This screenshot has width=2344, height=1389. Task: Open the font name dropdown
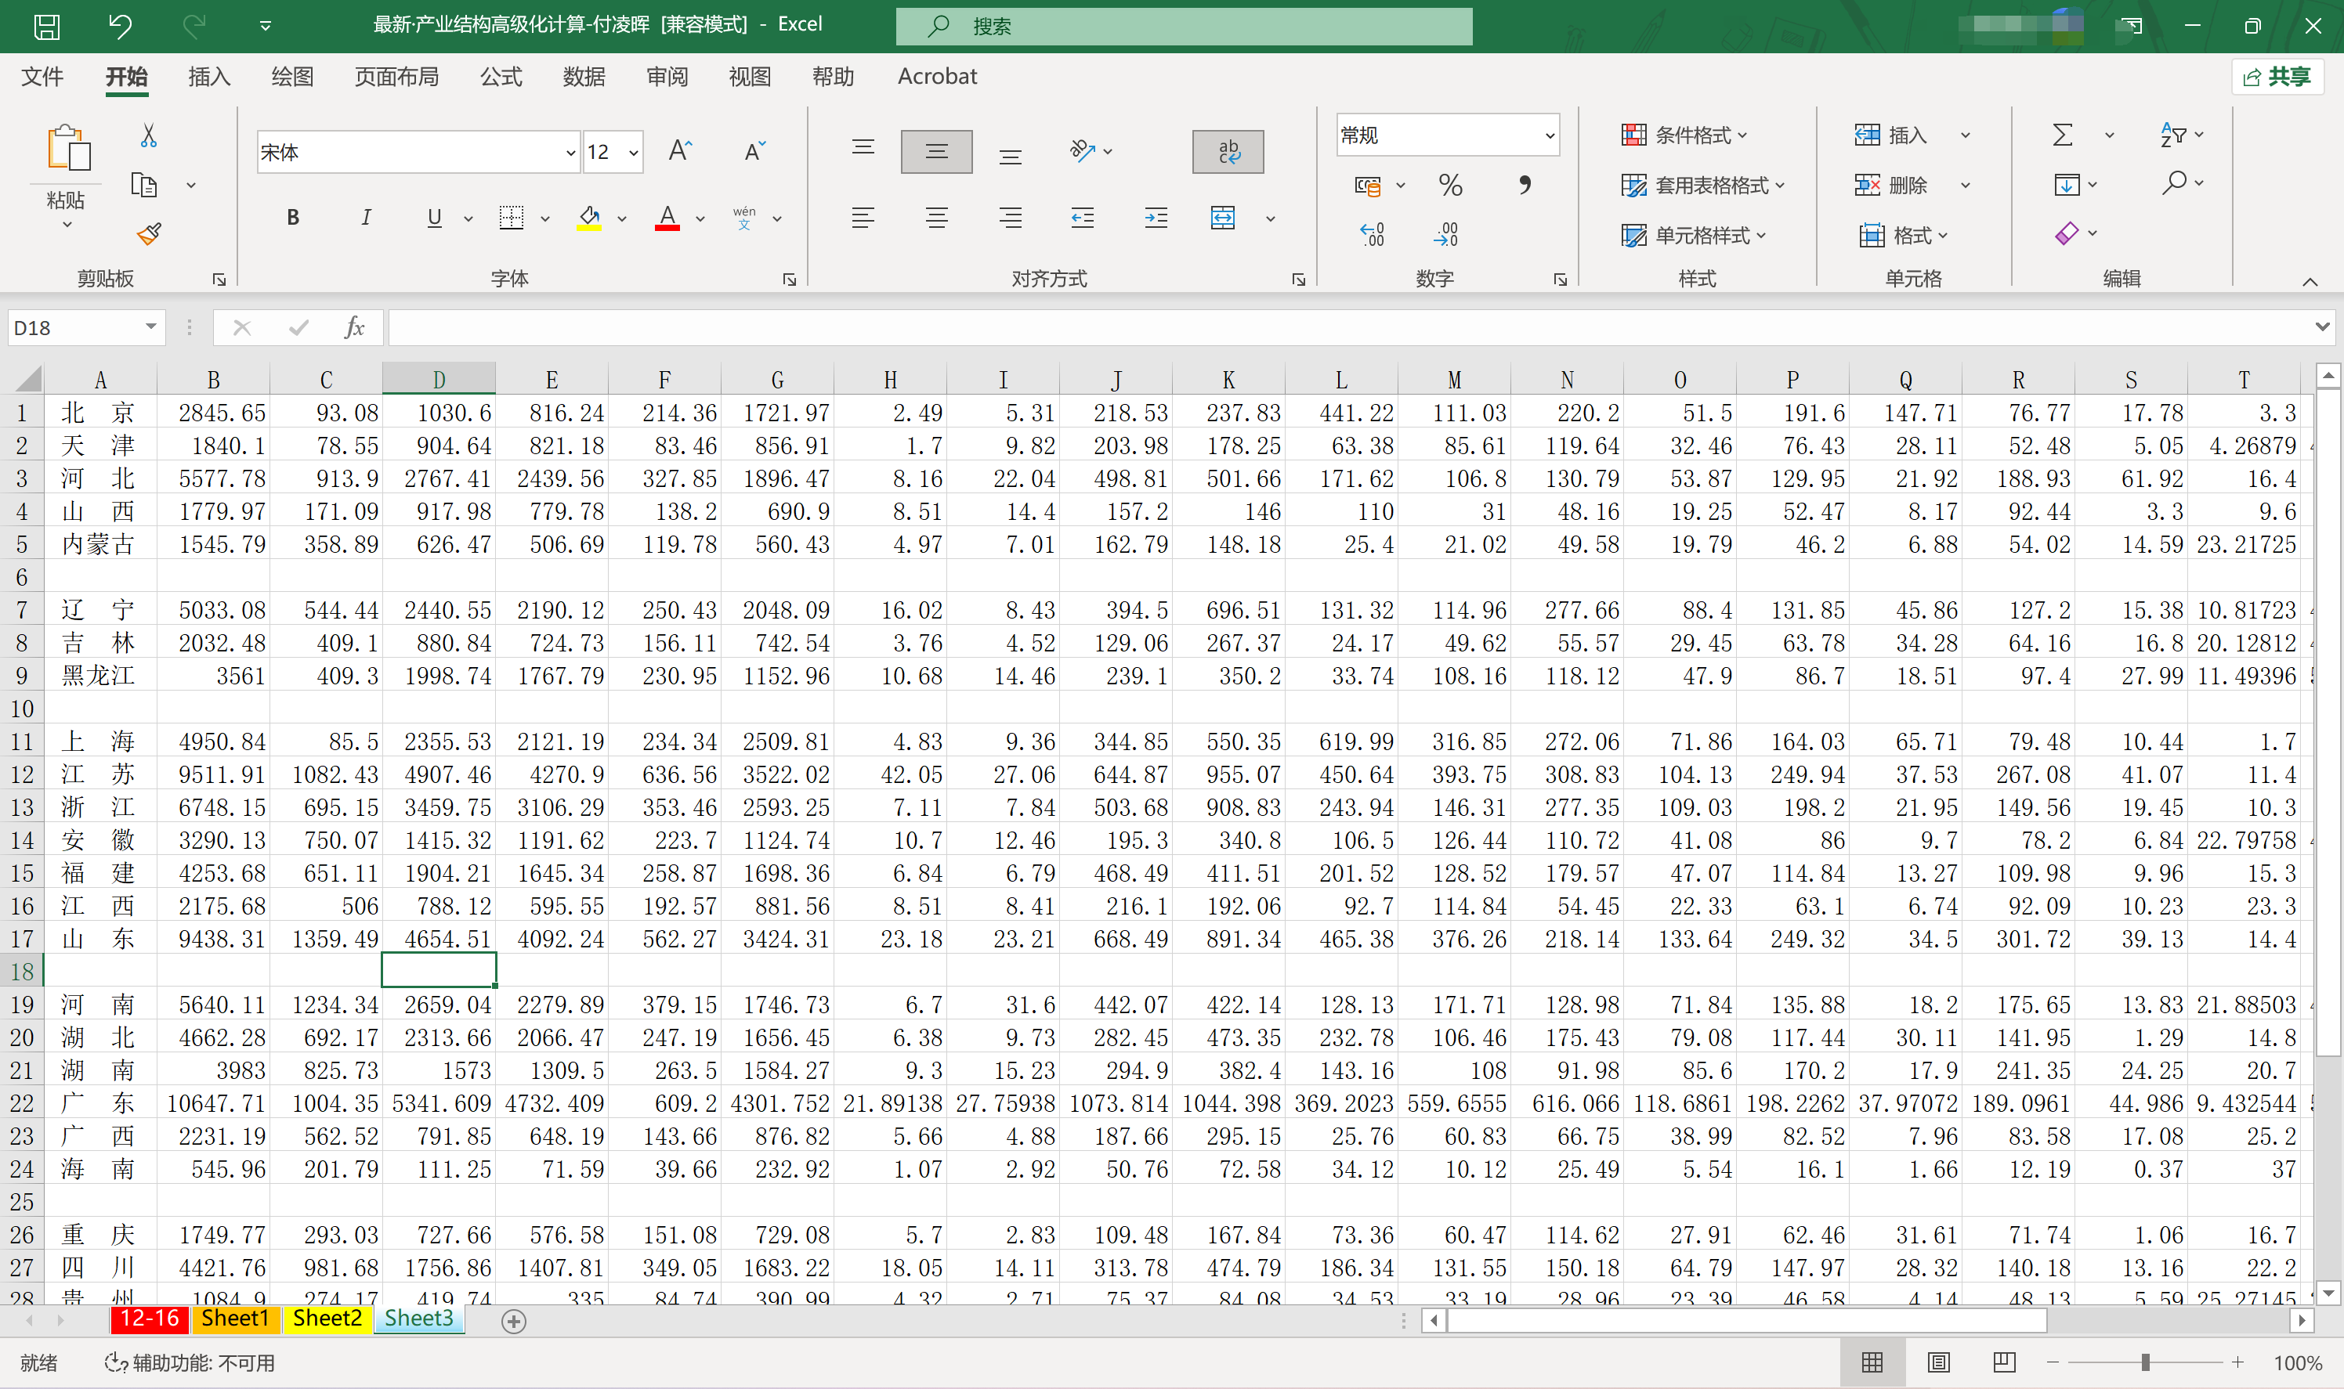570,153
